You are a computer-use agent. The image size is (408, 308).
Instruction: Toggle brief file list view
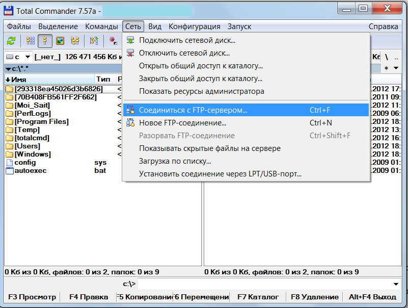[x=31, y=41]
